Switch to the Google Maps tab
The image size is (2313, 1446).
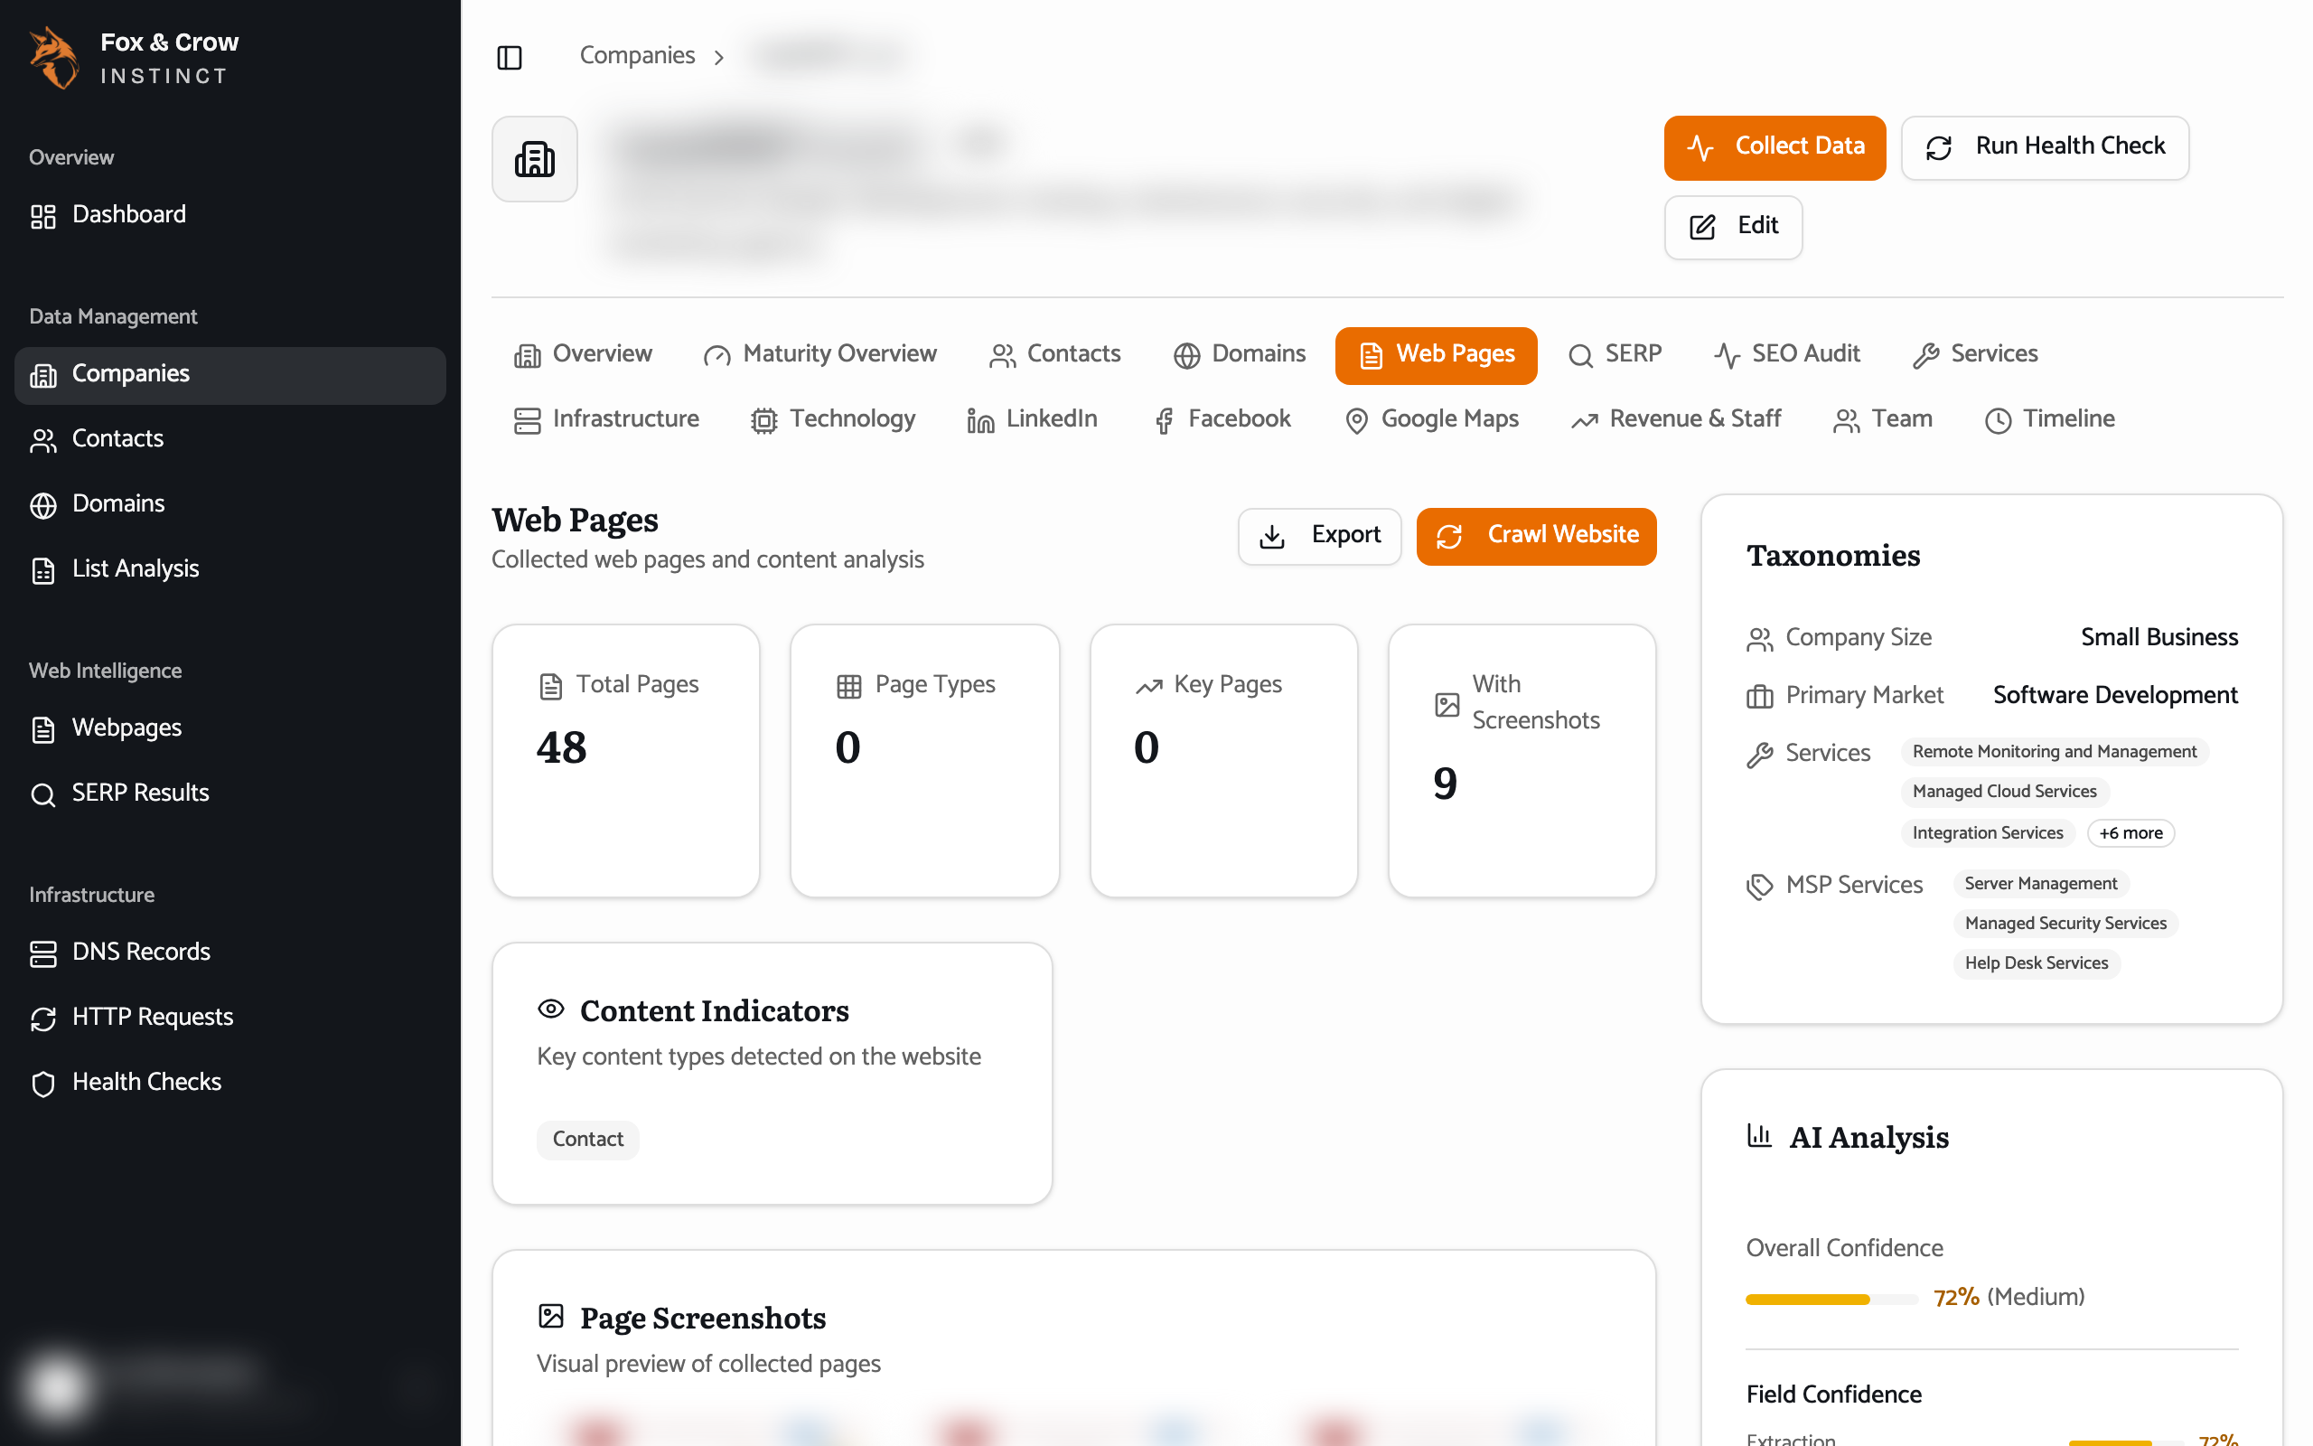point(1431,420)
